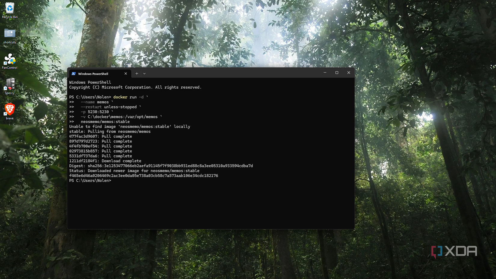Click the 'Digest: sha256' line

(x=161, y=166)
